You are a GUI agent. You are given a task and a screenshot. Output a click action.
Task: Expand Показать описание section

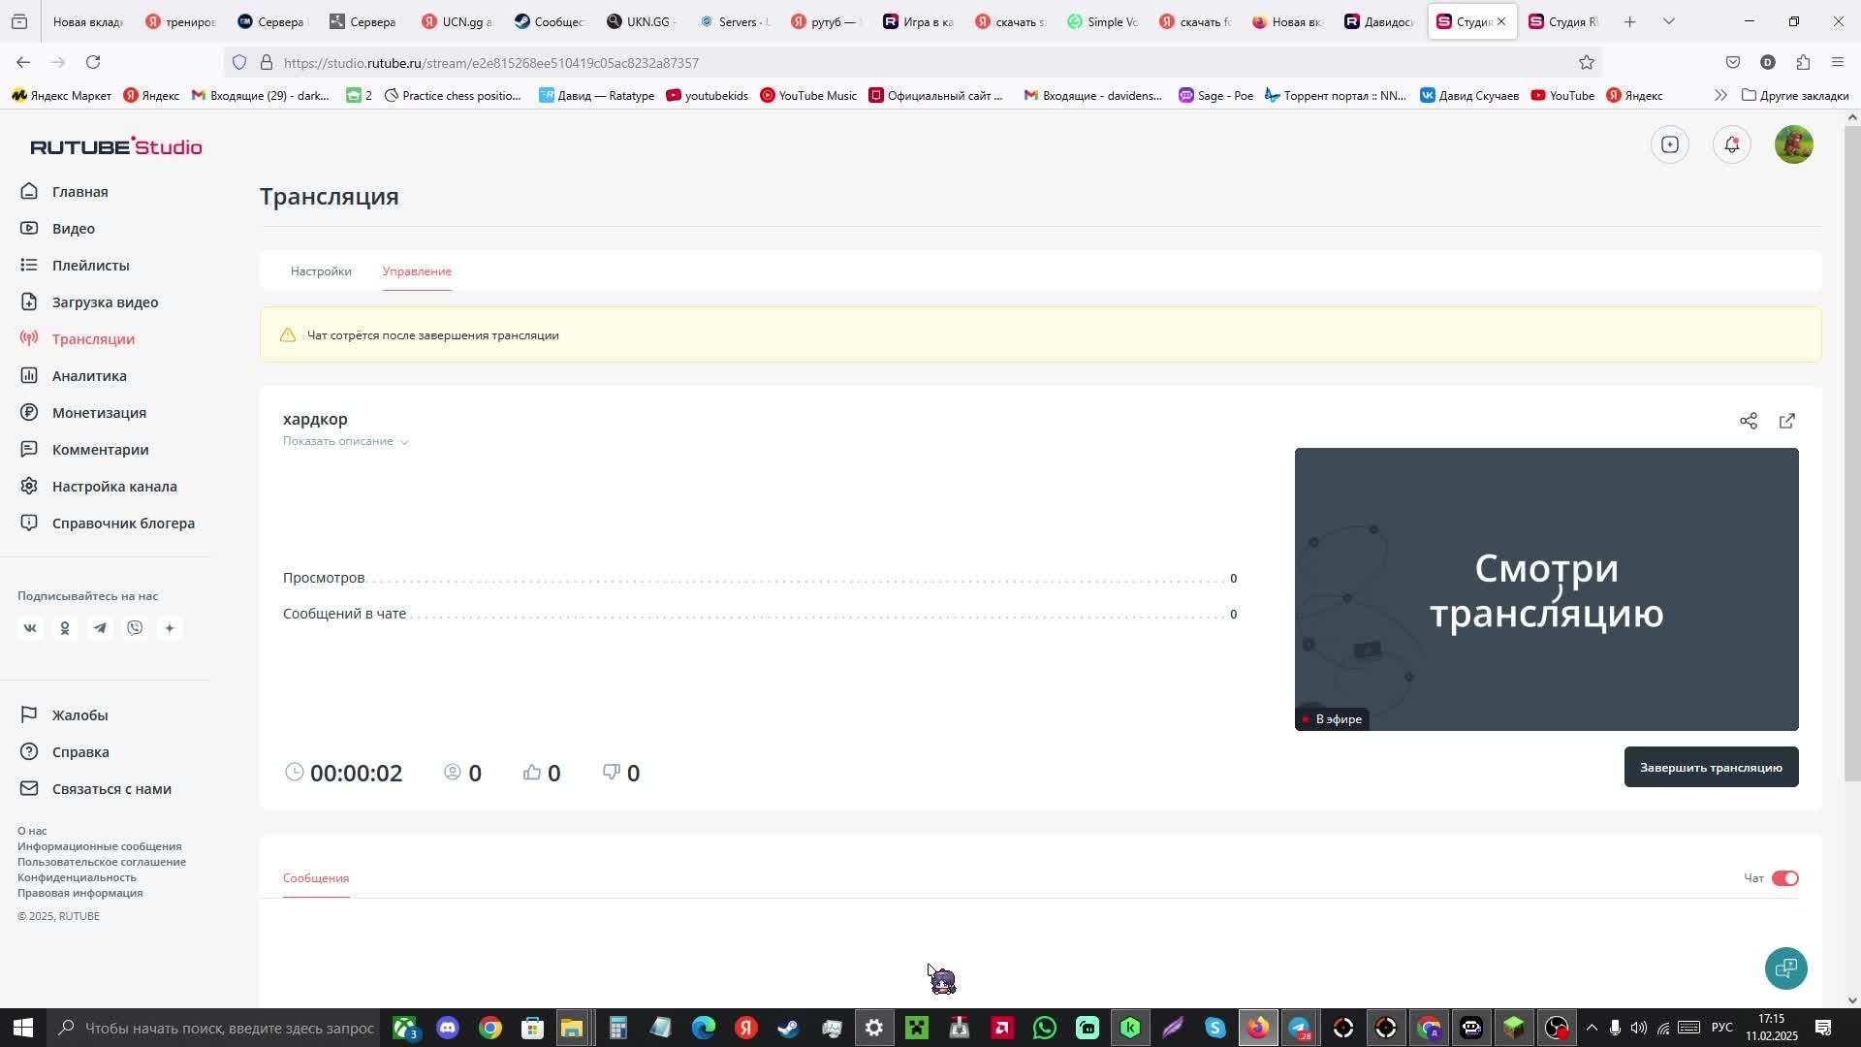[345, 441]
